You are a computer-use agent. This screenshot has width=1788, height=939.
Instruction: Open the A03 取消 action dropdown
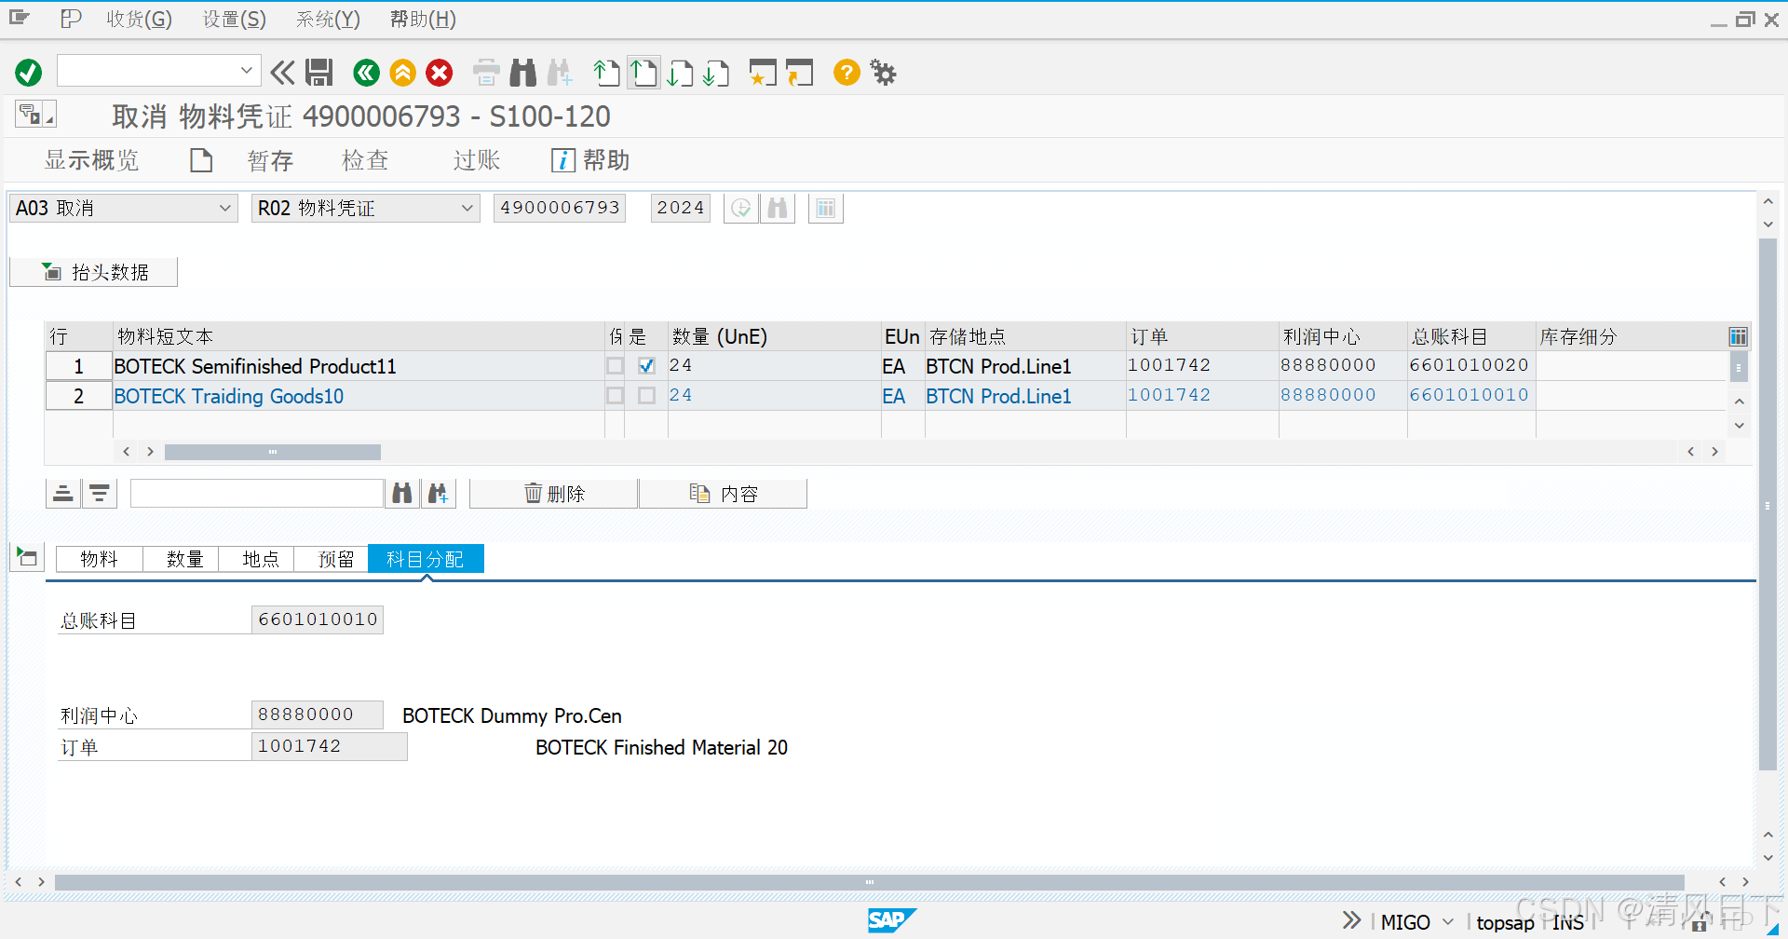coord(224,208)
